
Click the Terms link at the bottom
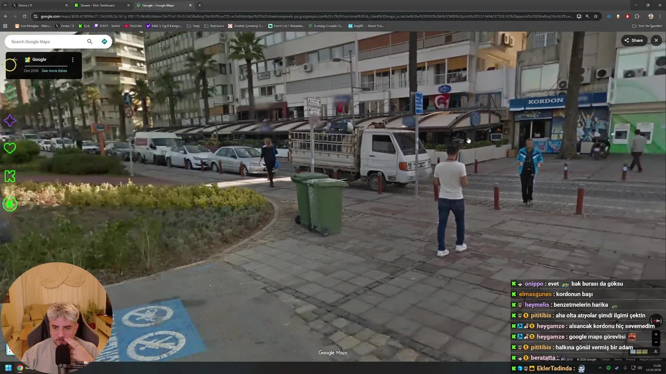[618, 359]
